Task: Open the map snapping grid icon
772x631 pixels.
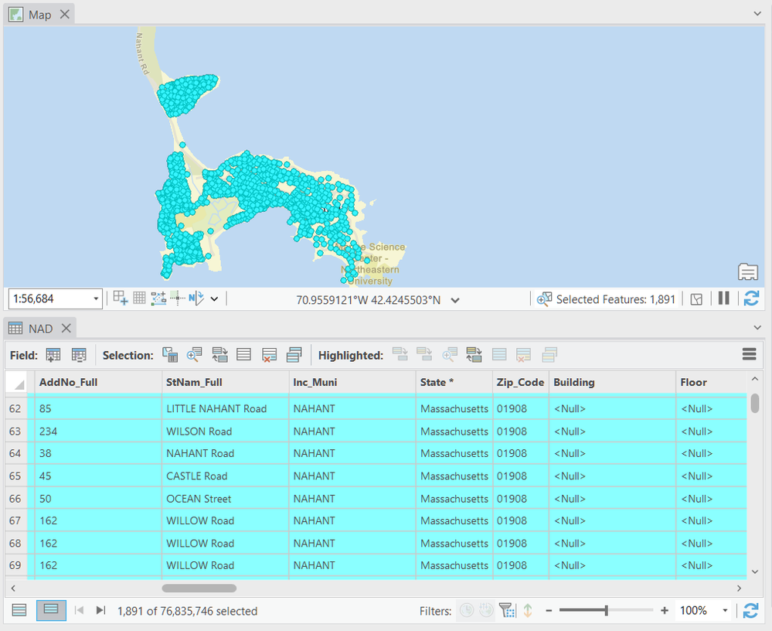Action: tap(120, 298)
